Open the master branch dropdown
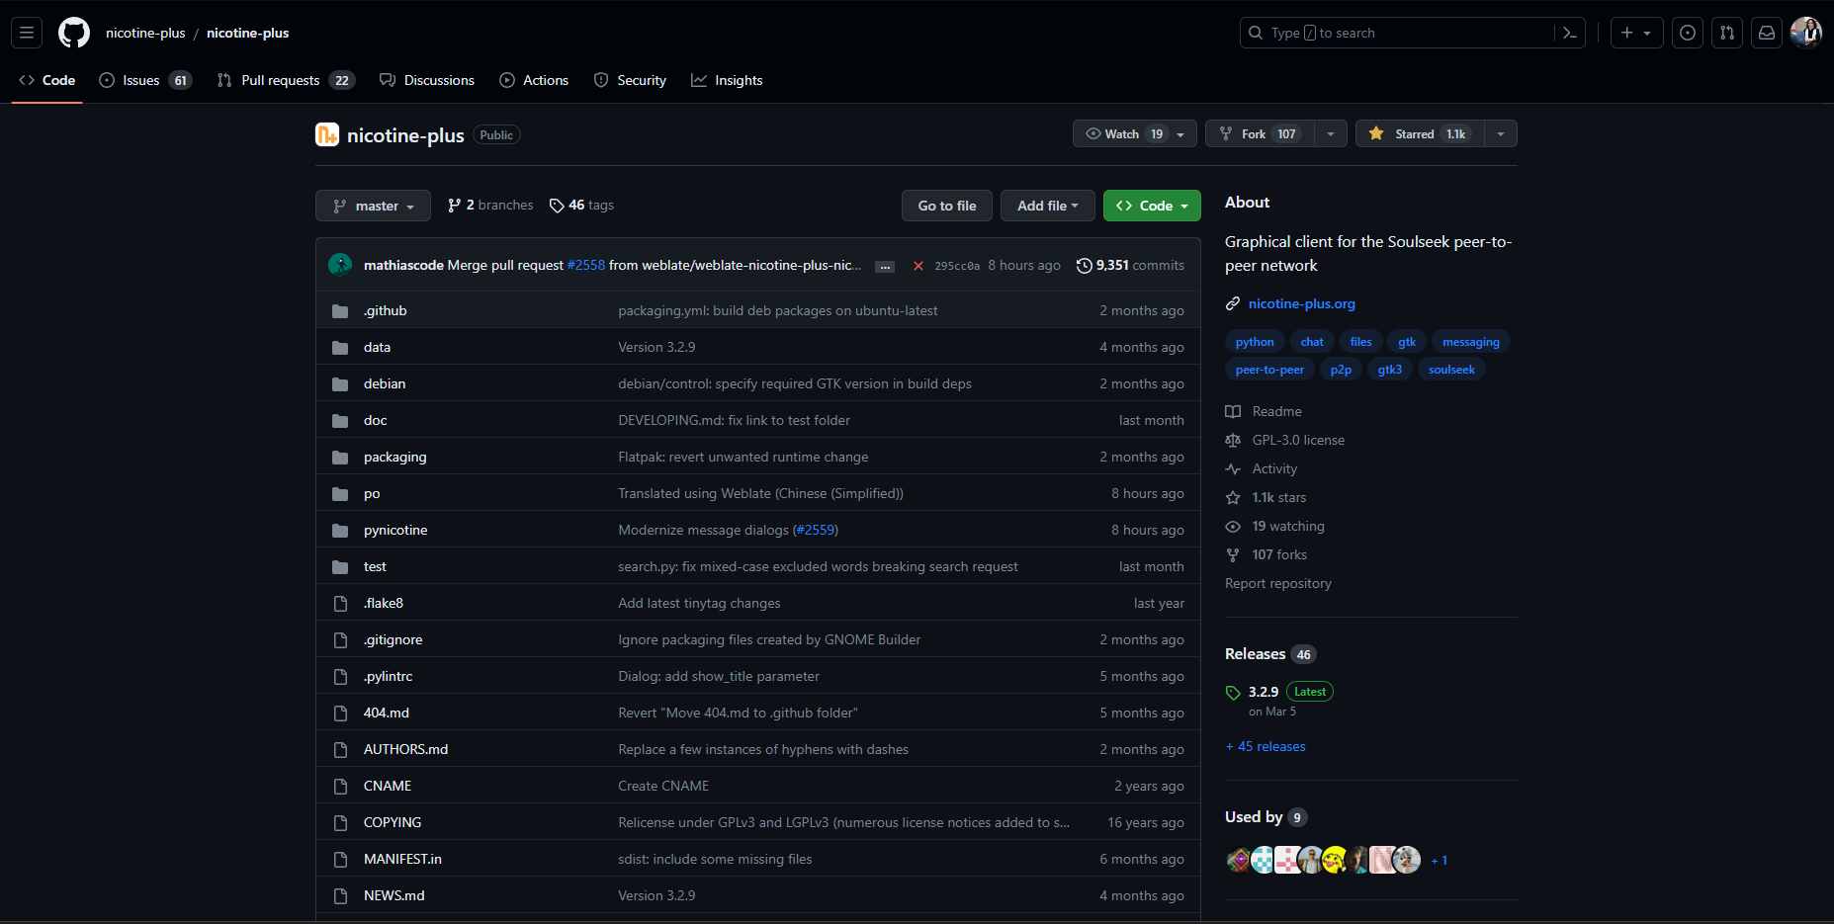The width and height of the screenshot is (1834, 924). tap(373, 206)
